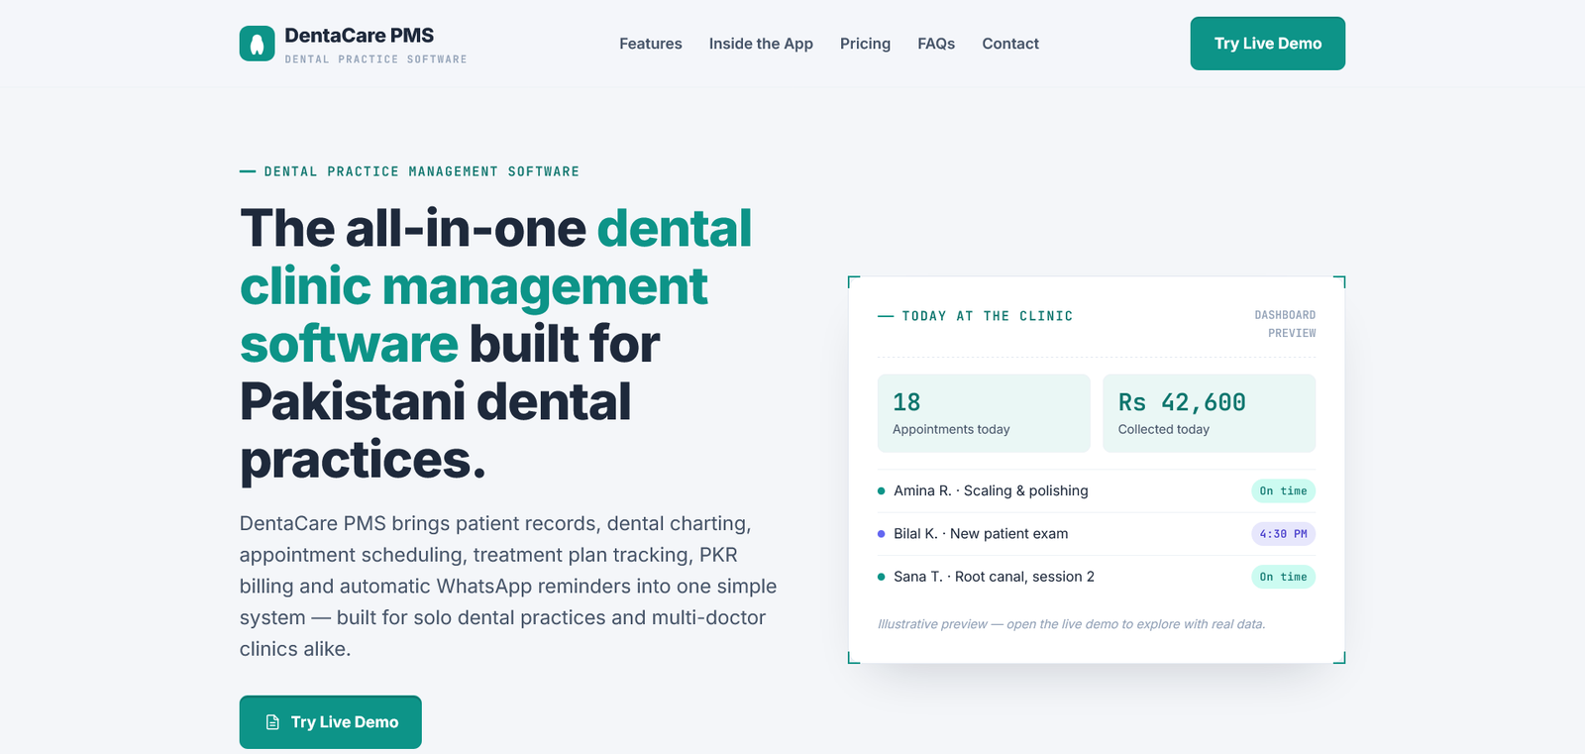The image size is (1585, 754).
Task: Click the header Try Live Demo button
Action: point(1268,44)
